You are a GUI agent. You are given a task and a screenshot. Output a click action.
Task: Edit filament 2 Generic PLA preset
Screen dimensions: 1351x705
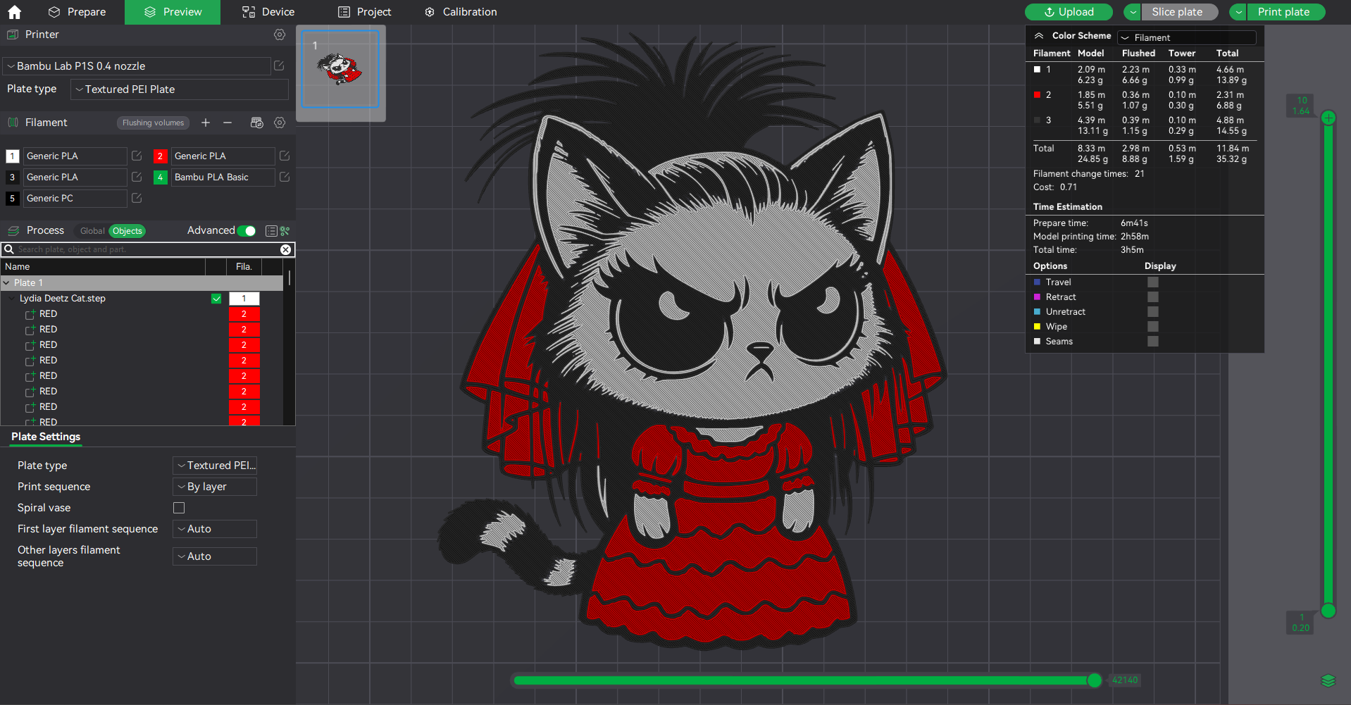(x=285, y=156)
